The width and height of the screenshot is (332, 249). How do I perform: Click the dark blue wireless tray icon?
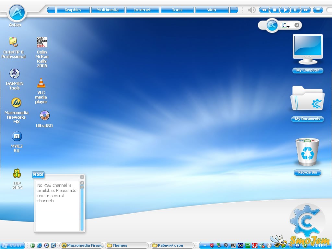click(x=241, y=245)
